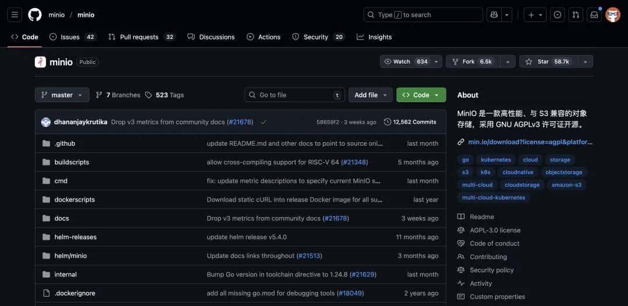Fork the minio repository
628x306 pixels.
pyautogui.click(x=473, y=62)
